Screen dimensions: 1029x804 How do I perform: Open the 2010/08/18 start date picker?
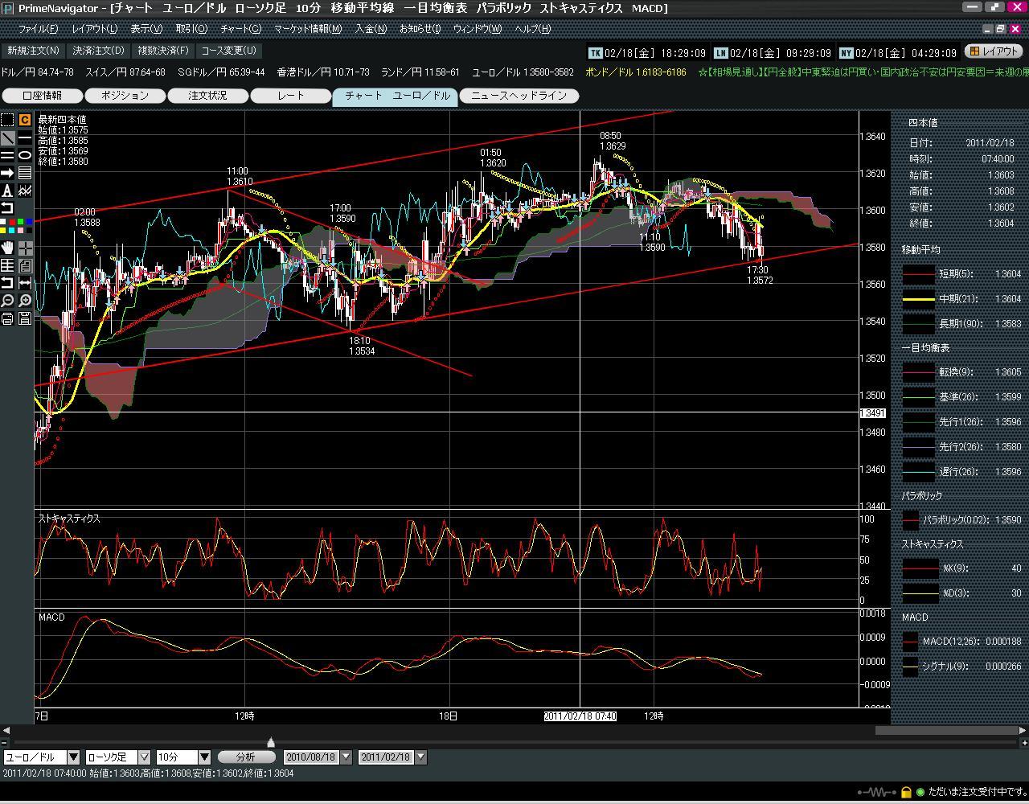pos(346,757)
